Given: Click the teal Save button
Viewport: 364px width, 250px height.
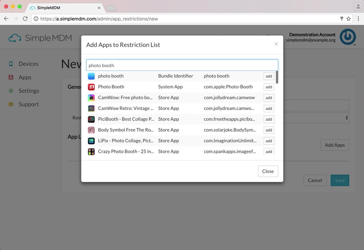Looking at the screenshot, I should 340,180.
